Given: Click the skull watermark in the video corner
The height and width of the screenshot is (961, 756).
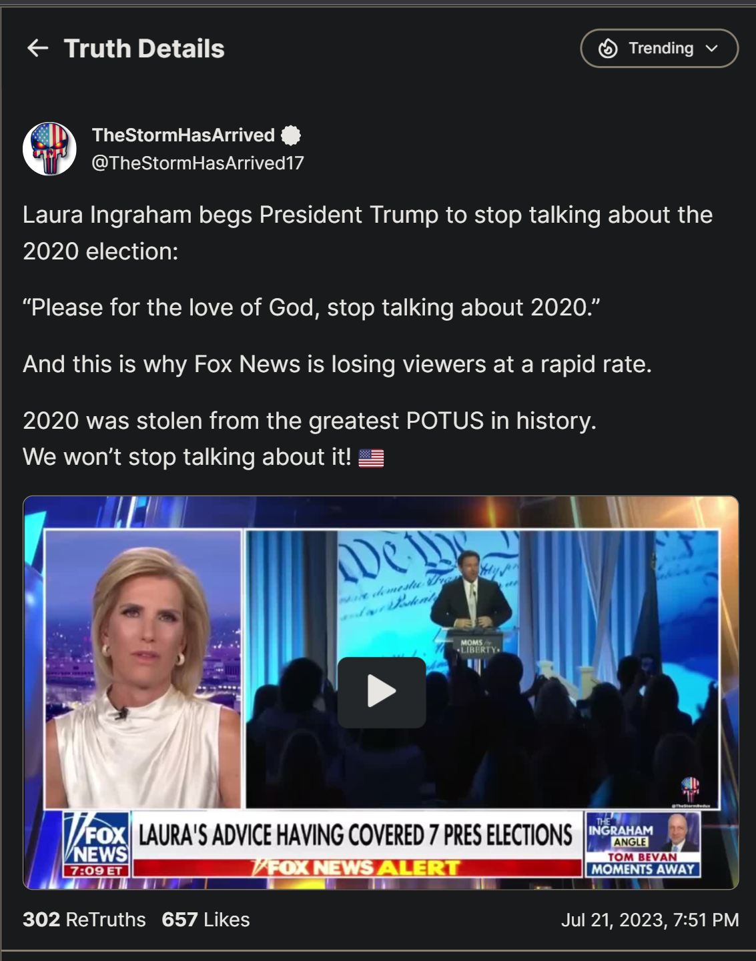Looking at the screenshot, I should (690, 790).
